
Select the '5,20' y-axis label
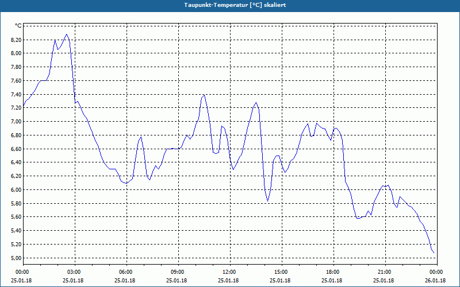16,245
